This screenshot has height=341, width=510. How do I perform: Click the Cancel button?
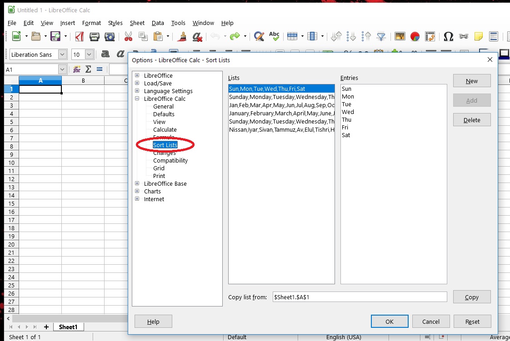430,321
